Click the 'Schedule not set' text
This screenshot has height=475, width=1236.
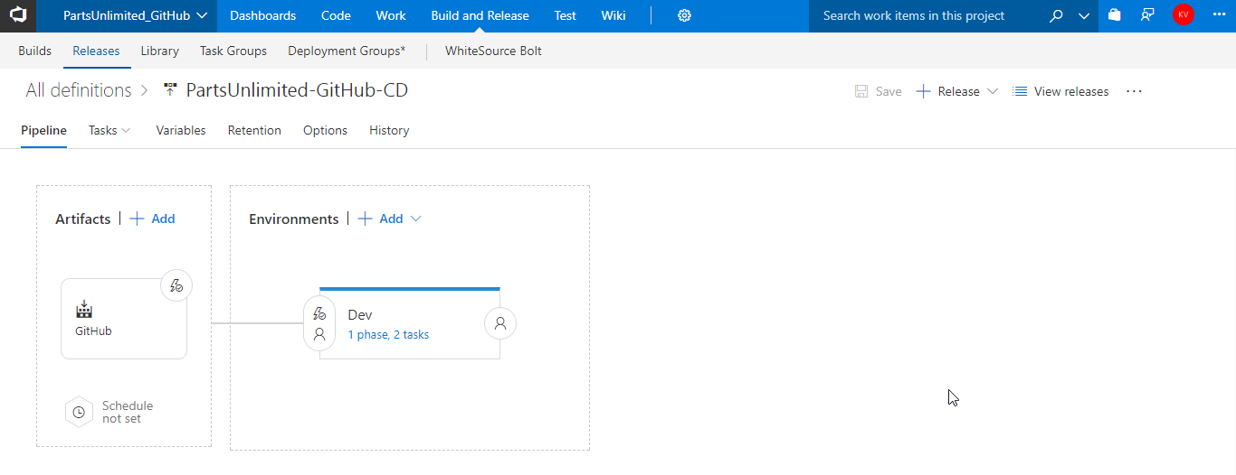coord(128,412)
